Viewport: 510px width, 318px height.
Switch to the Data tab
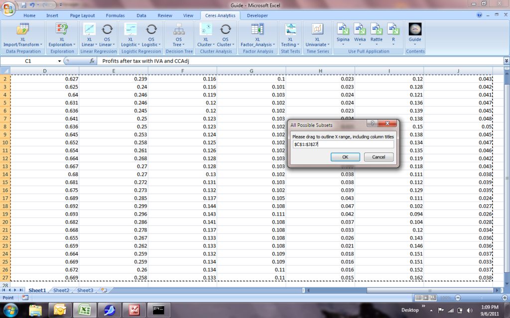coord(141,15)
